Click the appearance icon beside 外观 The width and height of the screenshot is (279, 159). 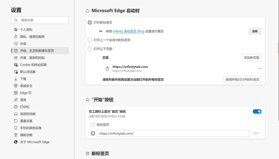click(x=16, y=43)
